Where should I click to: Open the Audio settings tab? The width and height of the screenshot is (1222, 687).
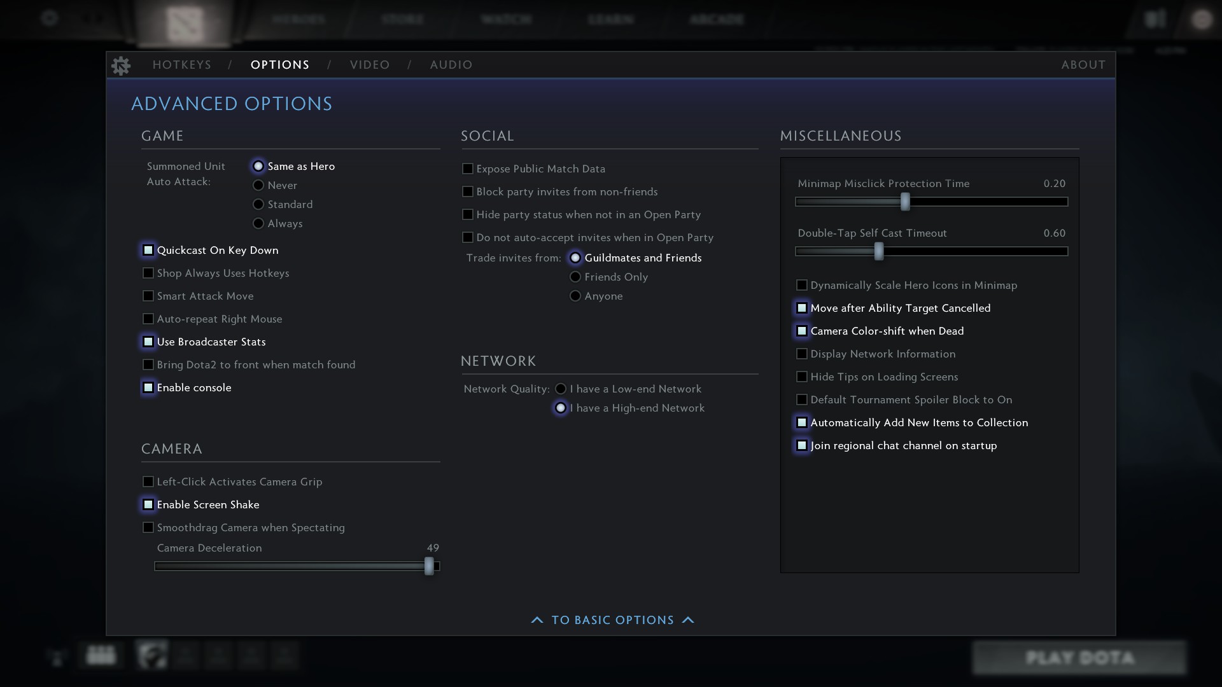pos(451,65)
